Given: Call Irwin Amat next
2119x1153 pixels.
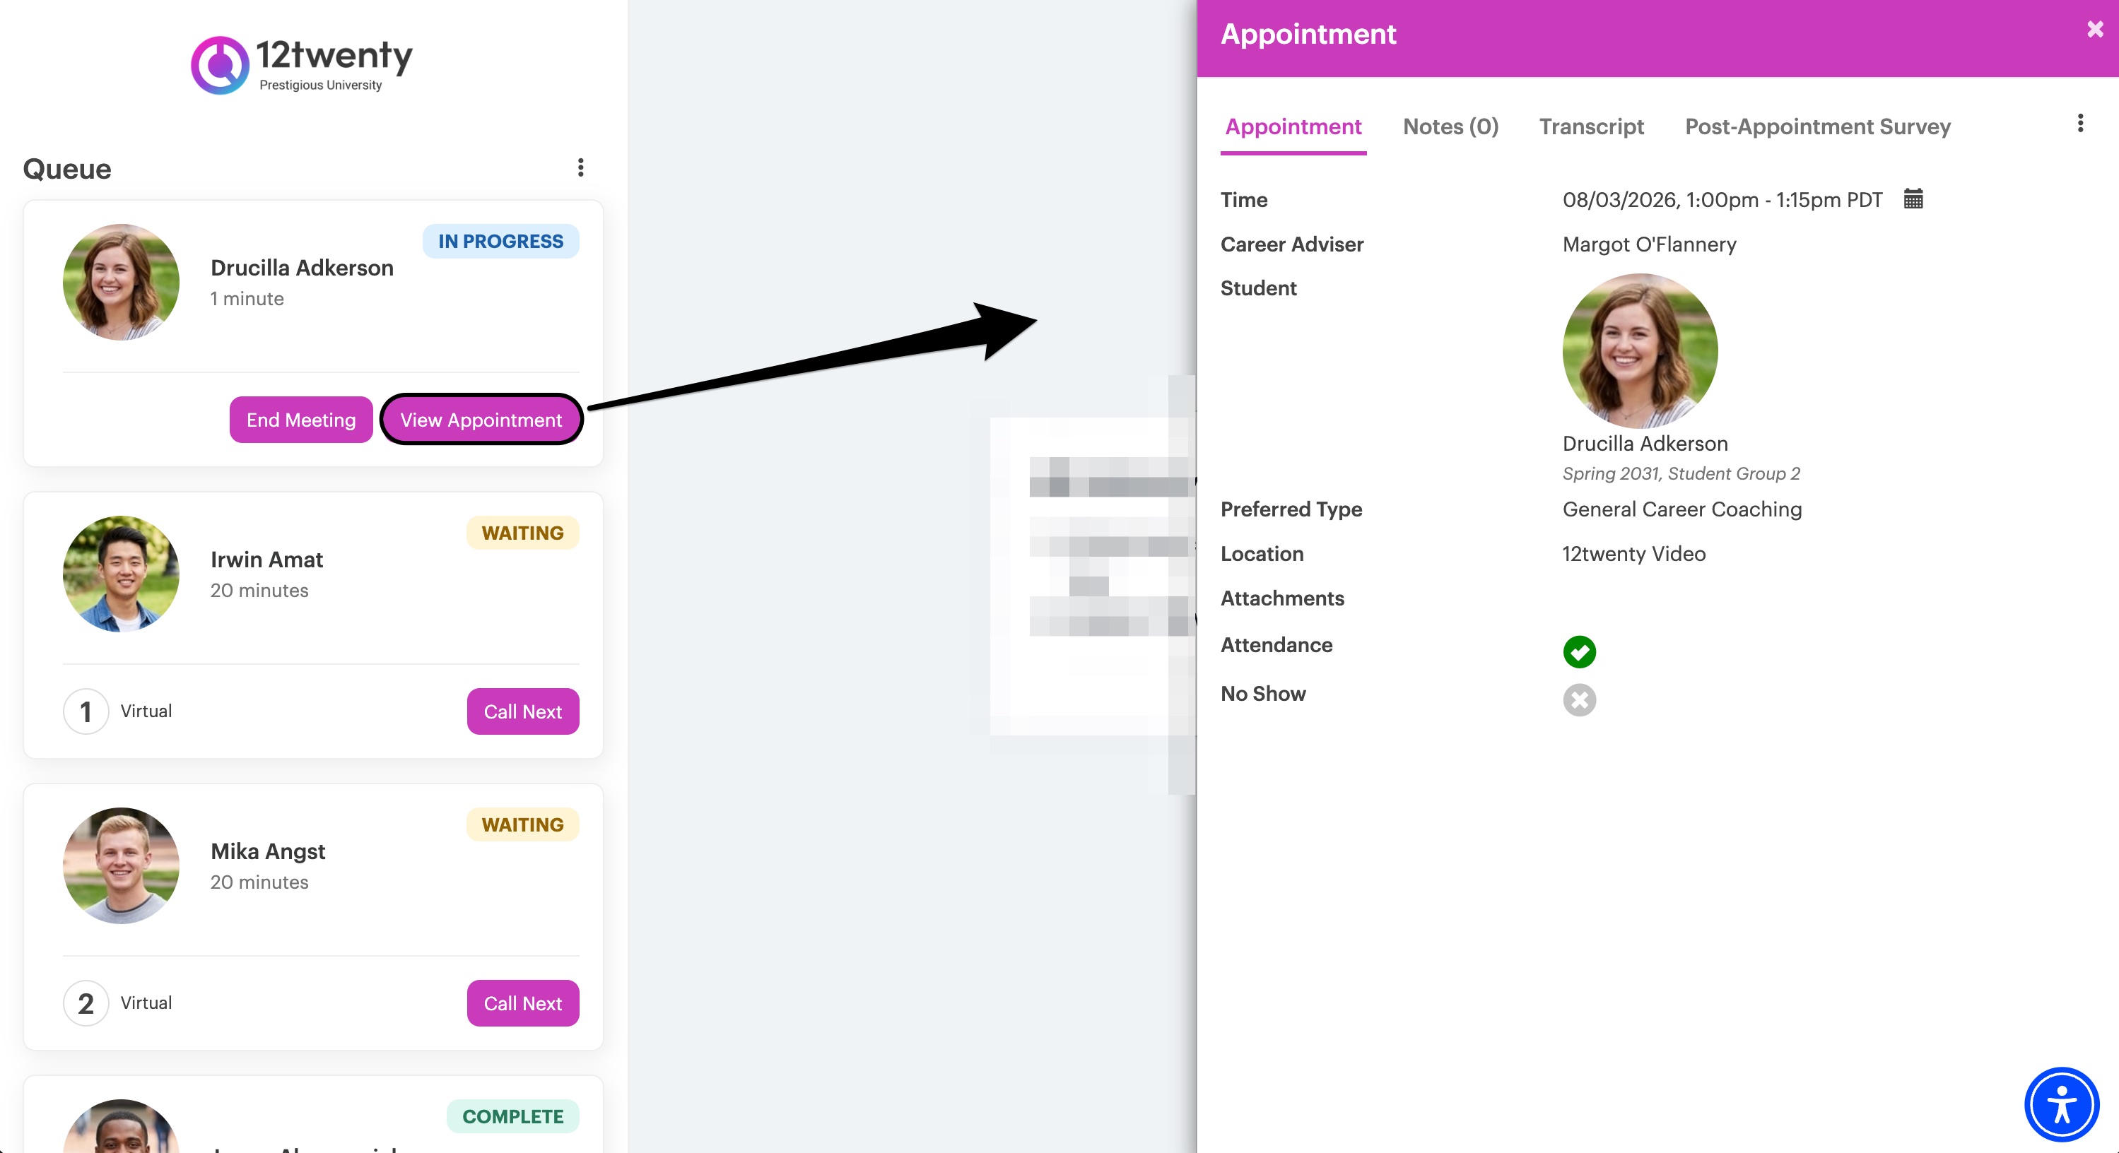Looking at the screenshot, I should (x=523, y=711).
